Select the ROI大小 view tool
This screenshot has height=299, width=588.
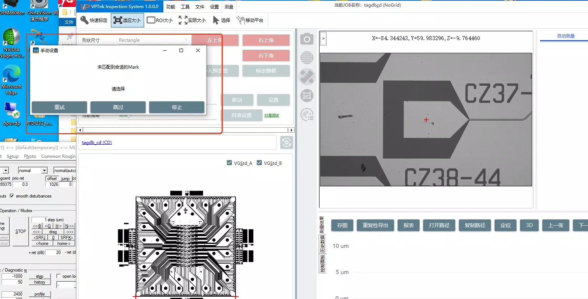[x=160, y=20]
